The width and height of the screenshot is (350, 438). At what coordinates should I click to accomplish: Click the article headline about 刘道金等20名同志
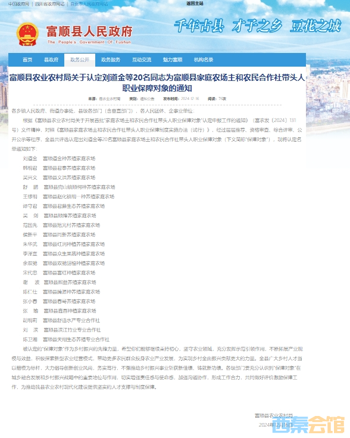[x=157, y=83]
